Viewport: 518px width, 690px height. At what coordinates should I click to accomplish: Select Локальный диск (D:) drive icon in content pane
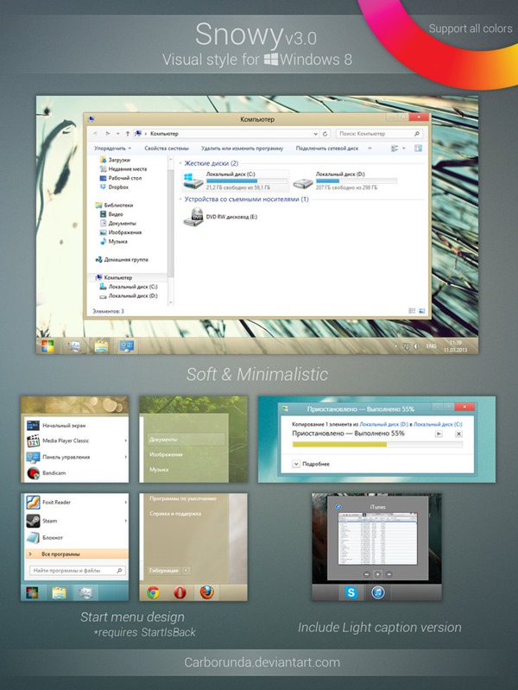(303, 181)
